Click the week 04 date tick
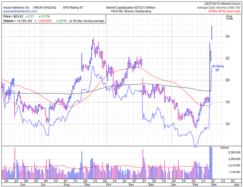 [46, 181]
